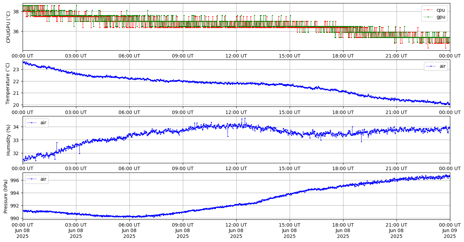Select the Humidity (%) y-axis label
The height and width of the screenshot is (242, 464).
click(9, 140)
